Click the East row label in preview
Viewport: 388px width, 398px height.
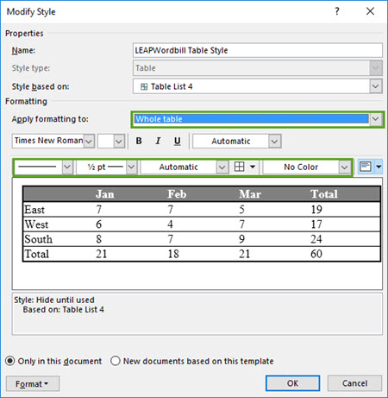[34, 210]
